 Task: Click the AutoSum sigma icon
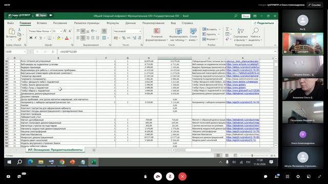click(x=227, y=29)
